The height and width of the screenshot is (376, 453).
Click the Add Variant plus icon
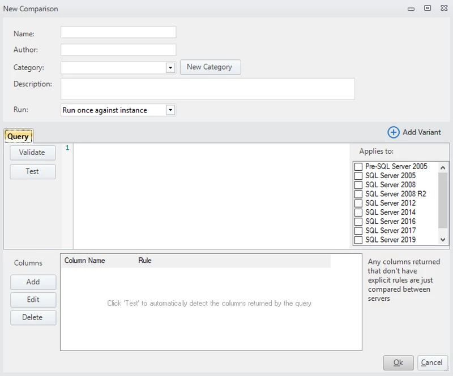394,132
